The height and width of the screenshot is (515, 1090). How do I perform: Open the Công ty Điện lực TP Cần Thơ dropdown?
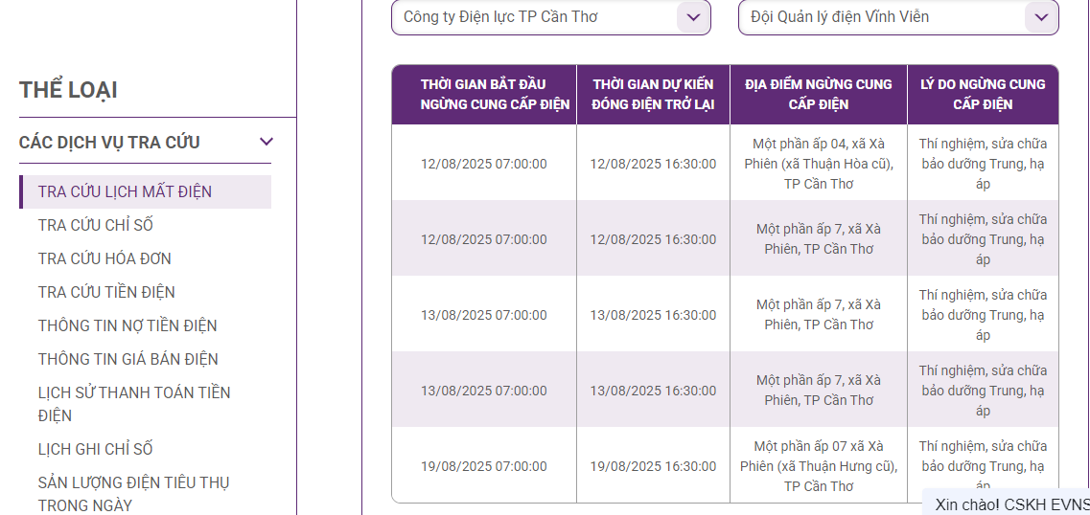(x=550, y=17)
